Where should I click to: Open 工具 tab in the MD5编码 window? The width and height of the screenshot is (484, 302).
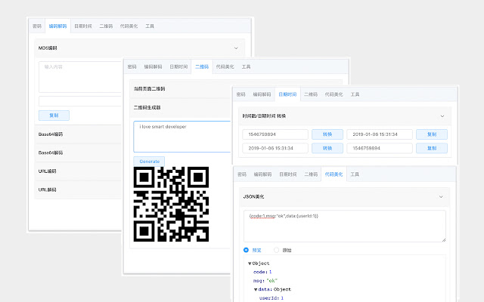[150, 26]
